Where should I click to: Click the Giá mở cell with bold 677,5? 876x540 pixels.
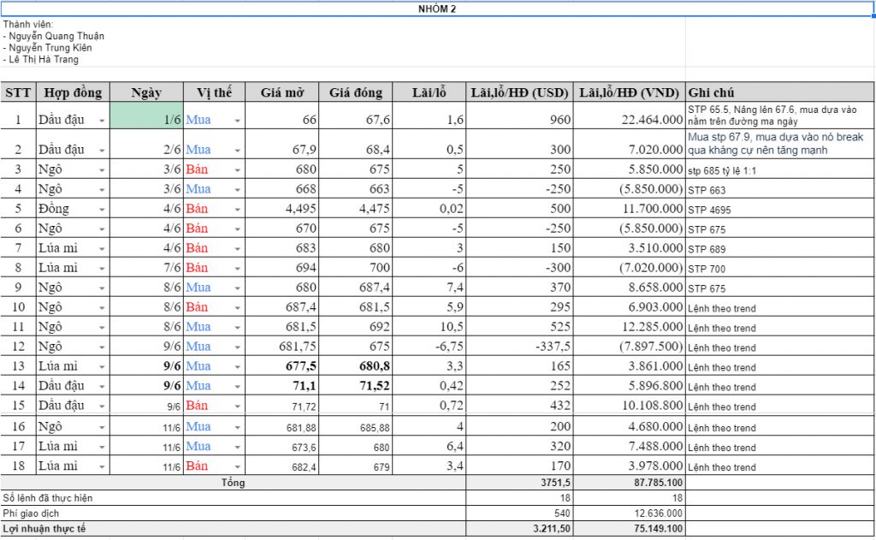pos(284,366)
